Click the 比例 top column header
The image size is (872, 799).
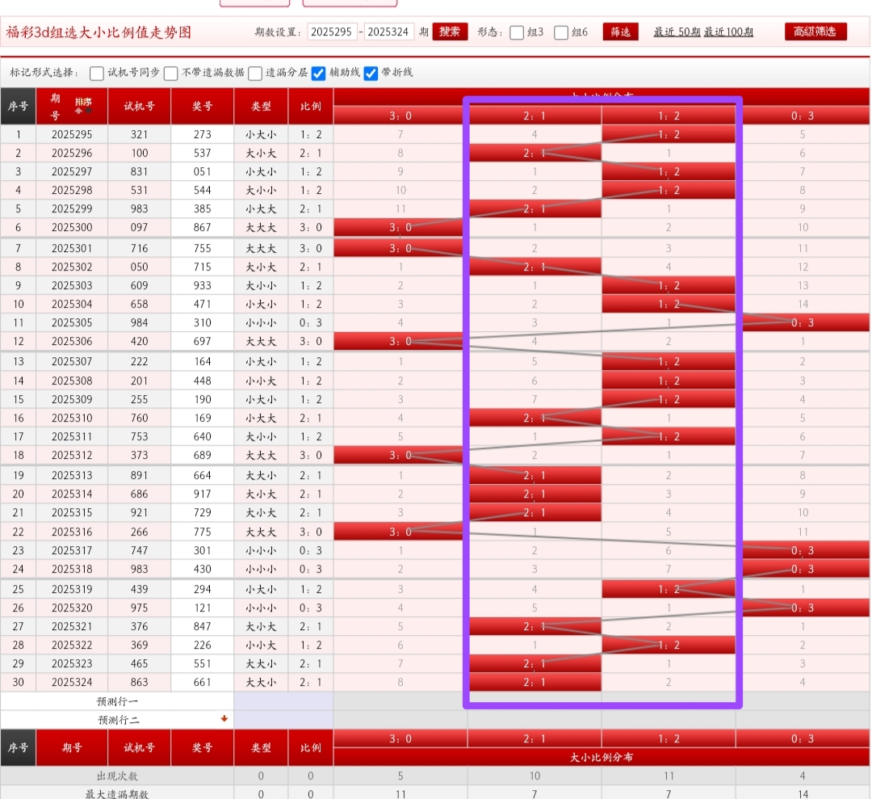pyautogui.click(x=310, y=106)
